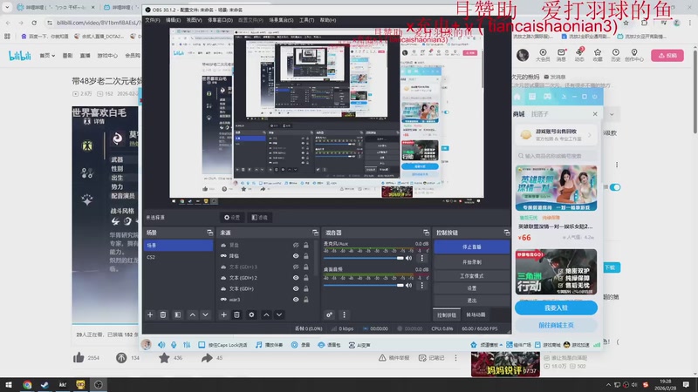Open OBS 工具(T) menu
698x392 pixels.
point(306,20)
